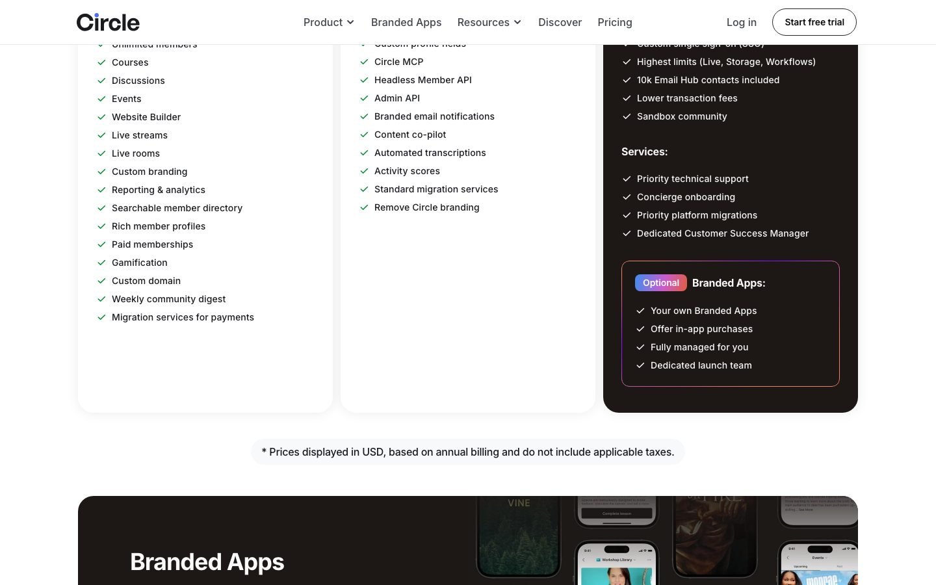This screenshot has width=936, height=585.
Task: Click the checkmark beside Courses
Action: (x=101, y=62)
